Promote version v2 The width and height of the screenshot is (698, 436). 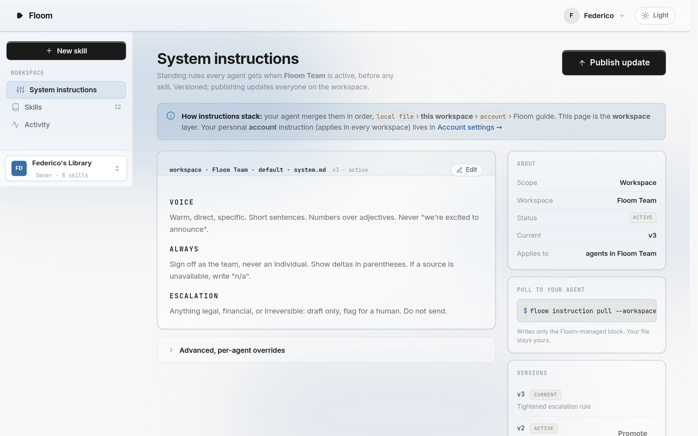pos(633,432)
